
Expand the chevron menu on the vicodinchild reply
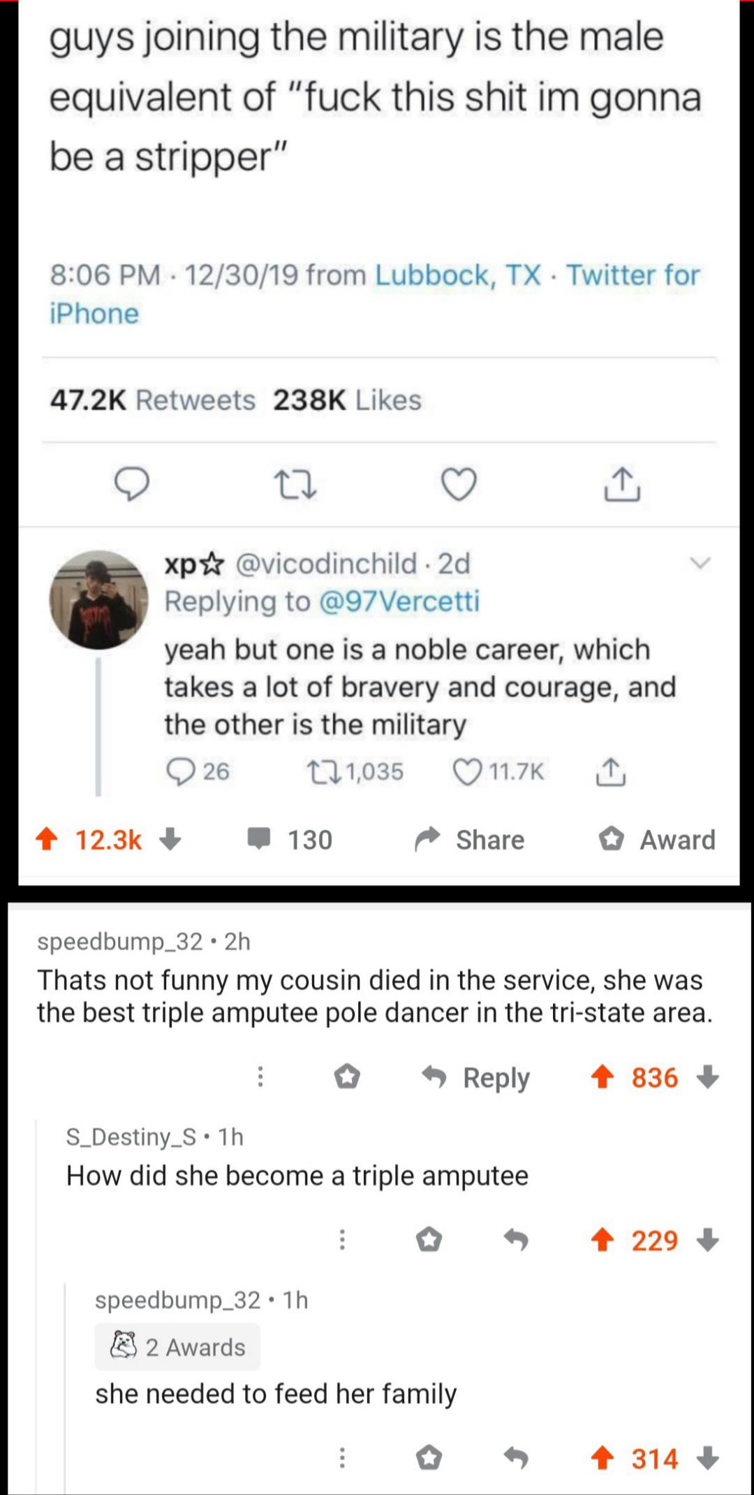coord(700,563)
